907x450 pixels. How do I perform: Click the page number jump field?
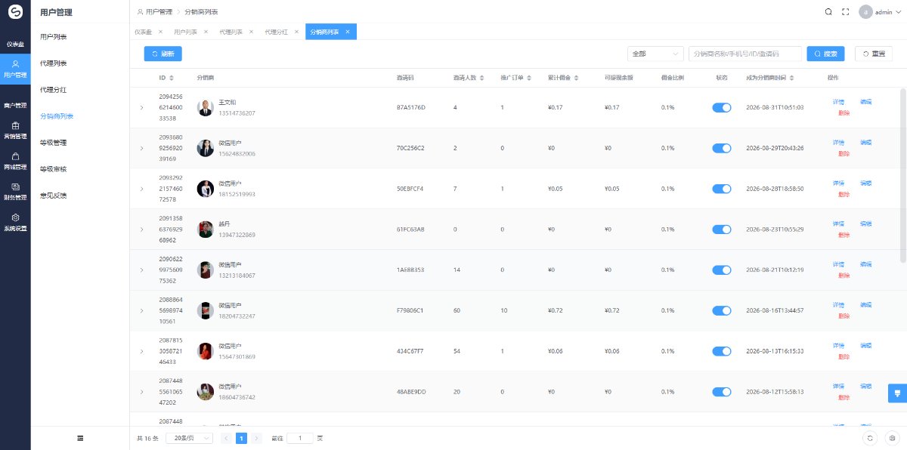(x=300, y=438)
